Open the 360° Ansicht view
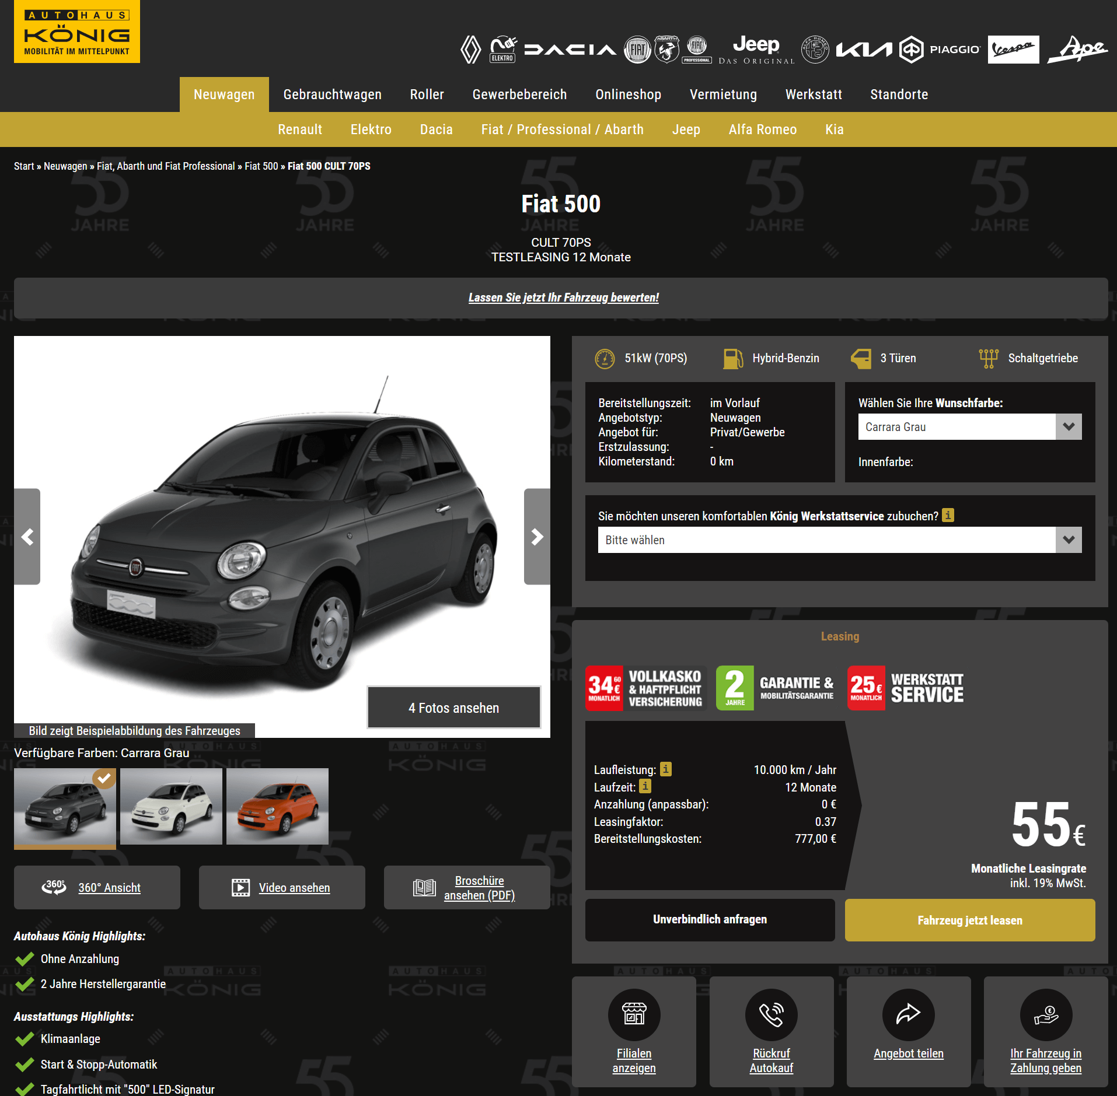Viewport: 1117px width, 1096px height. (97, 887)
